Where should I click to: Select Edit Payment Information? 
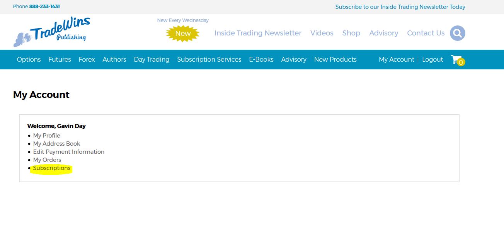[x=68, y=152]
